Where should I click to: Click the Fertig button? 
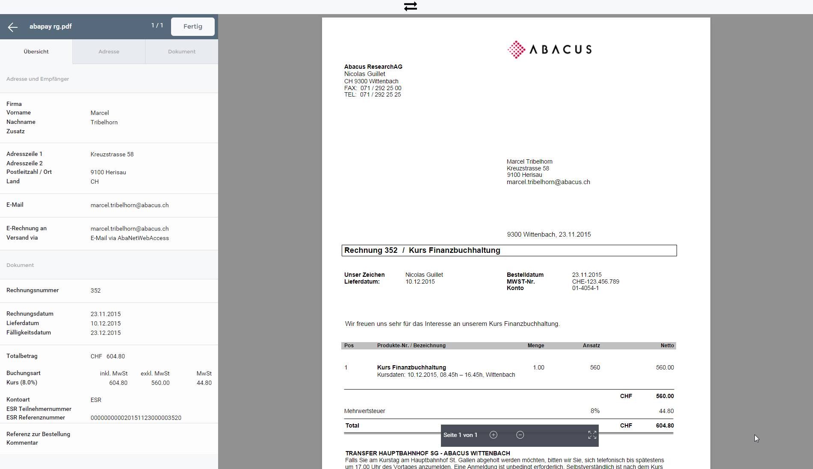click(x=193, y=26)
